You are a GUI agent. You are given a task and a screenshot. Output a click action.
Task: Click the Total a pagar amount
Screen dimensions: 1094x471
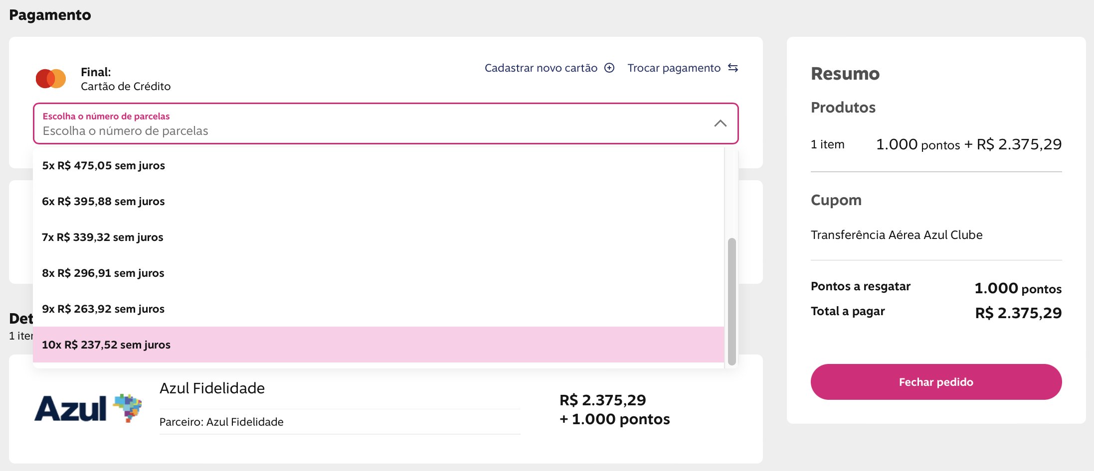(1018, 313)
